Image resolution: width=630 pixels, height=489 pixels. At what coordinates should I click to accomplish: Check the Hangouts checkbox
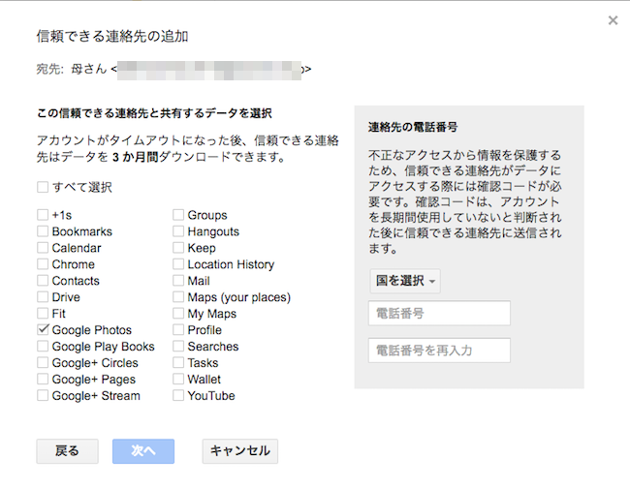point(178,231)
